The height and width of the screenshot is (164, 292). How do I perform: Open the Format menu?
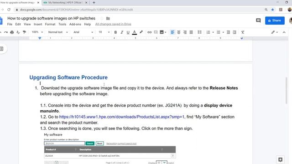[x=50, y=24]
